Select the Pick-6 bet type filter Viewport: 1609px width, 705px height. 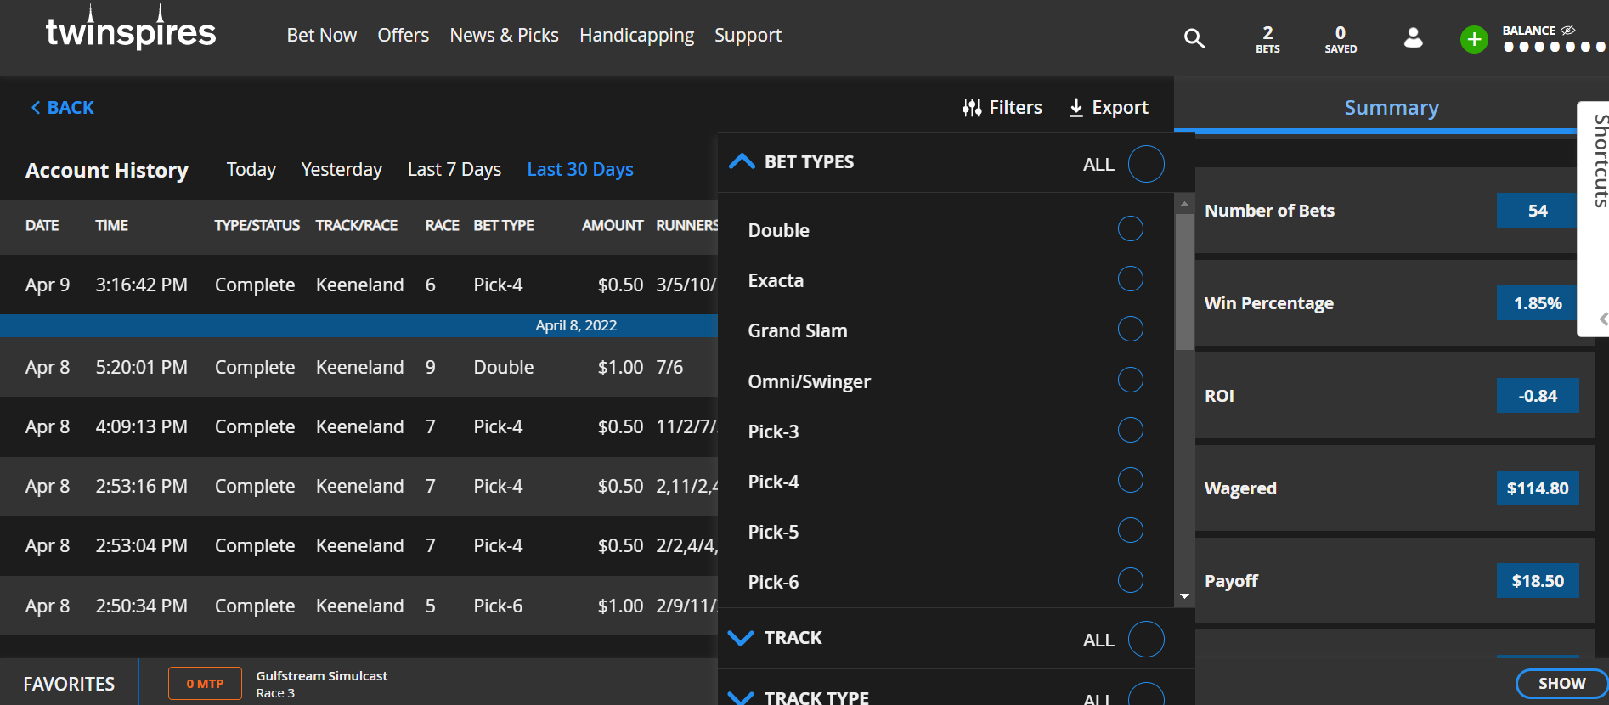(x=1130, y=580)
